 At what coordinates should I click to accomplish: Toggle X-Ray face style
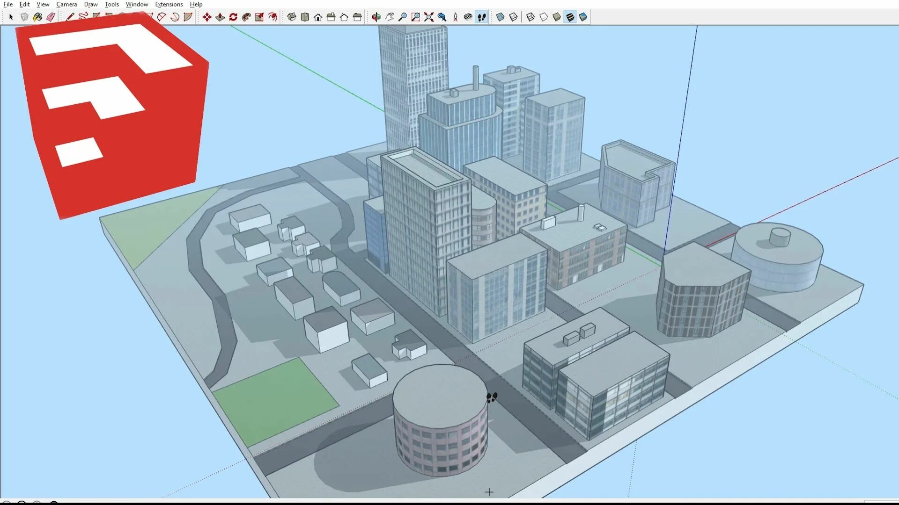(x=500, y=17)
